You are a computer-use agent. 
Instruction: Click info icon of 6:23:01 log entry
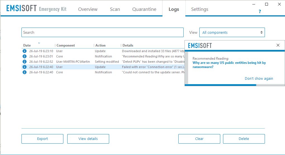[x=25, y=56]
